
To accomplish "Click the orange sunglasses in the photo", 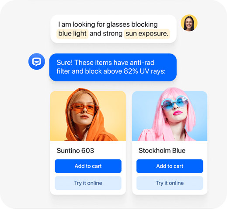I will click(85, 108).
